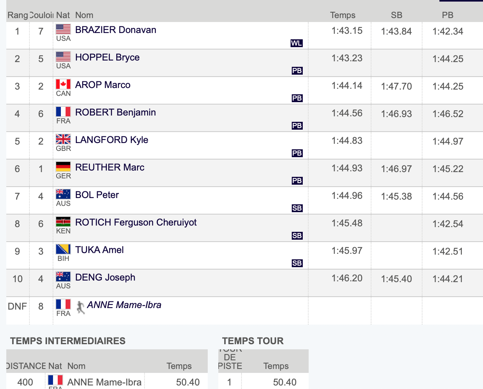Viewport: 483px width, 389px height.
Task: Select ROTICH Ferguson Cheruiyot's name
Action: (136, 222)
